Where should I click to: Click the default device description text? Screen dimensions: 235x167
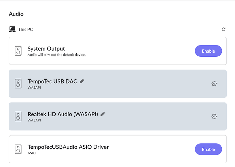click(x=57, y=55)
